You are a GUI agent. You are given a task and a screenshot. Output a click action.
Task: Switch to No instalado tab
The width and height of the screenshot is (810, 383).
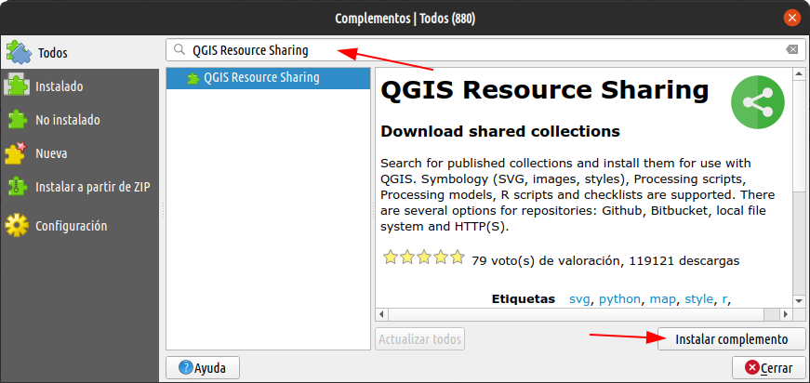pos(67,120)
